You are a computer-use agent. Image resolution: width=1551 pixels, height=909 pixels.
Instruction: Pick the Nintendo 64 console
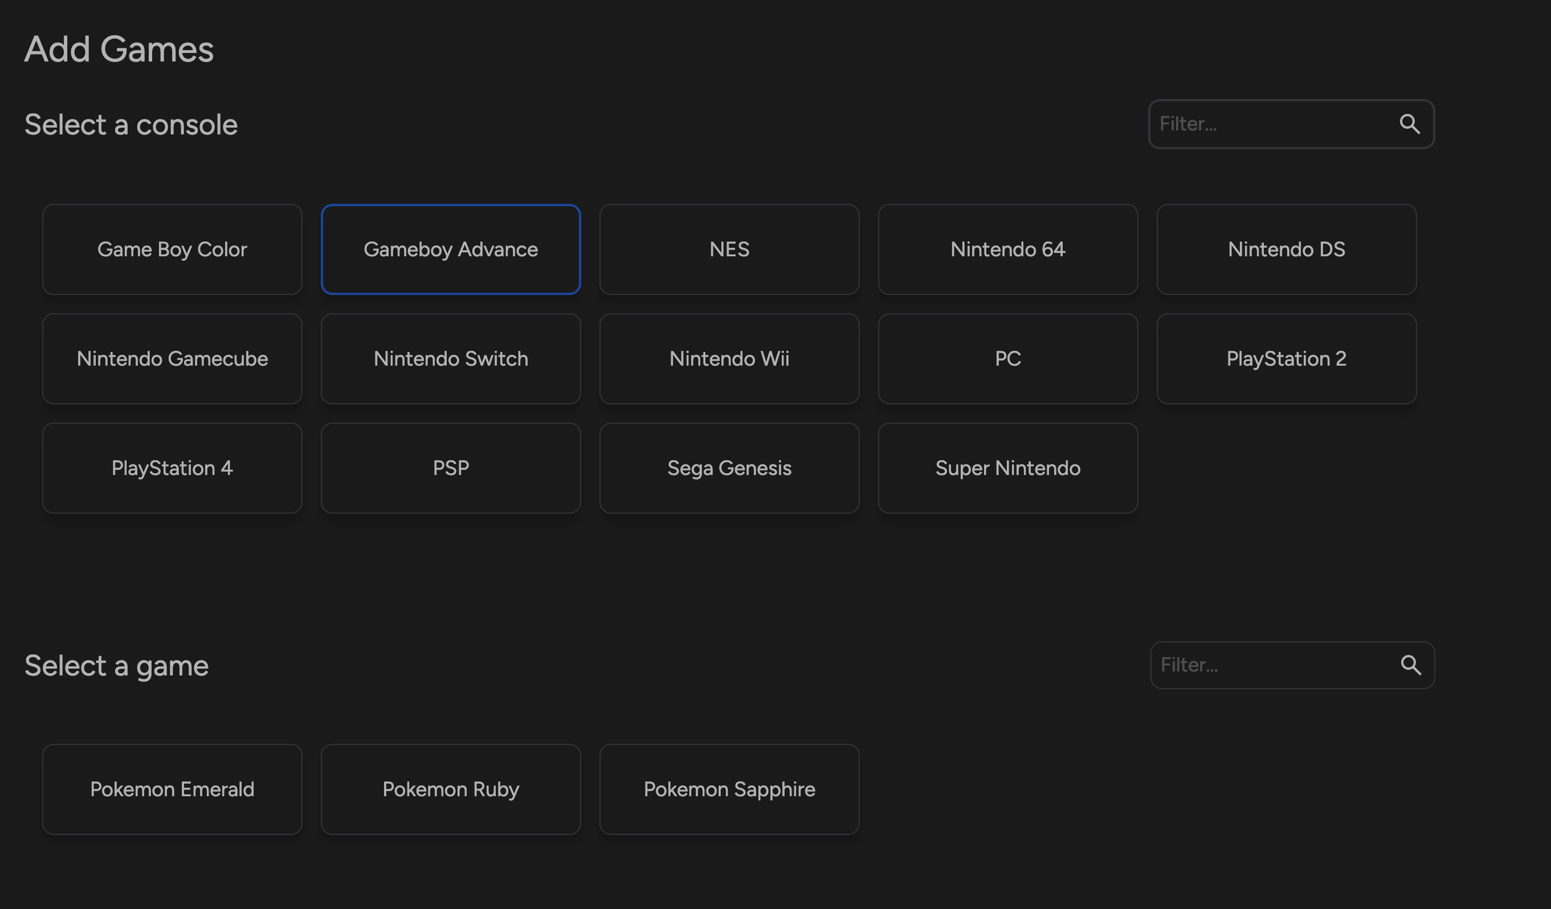[1007, 249]
